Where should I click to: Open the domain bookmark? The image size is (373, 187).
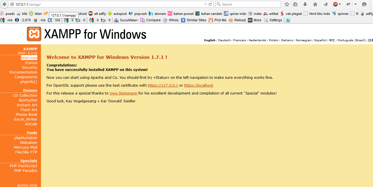coord(157,13)
